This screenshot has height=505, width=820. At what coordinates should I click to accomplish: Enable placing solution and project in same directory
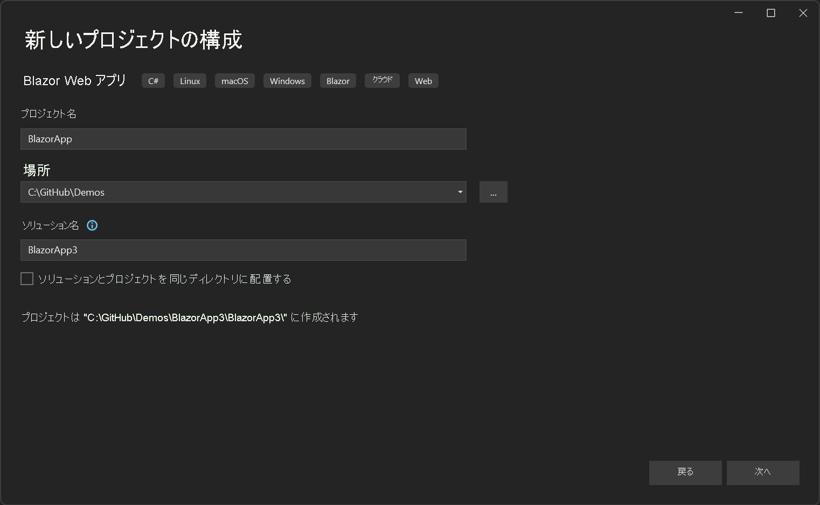click(27, 279)
